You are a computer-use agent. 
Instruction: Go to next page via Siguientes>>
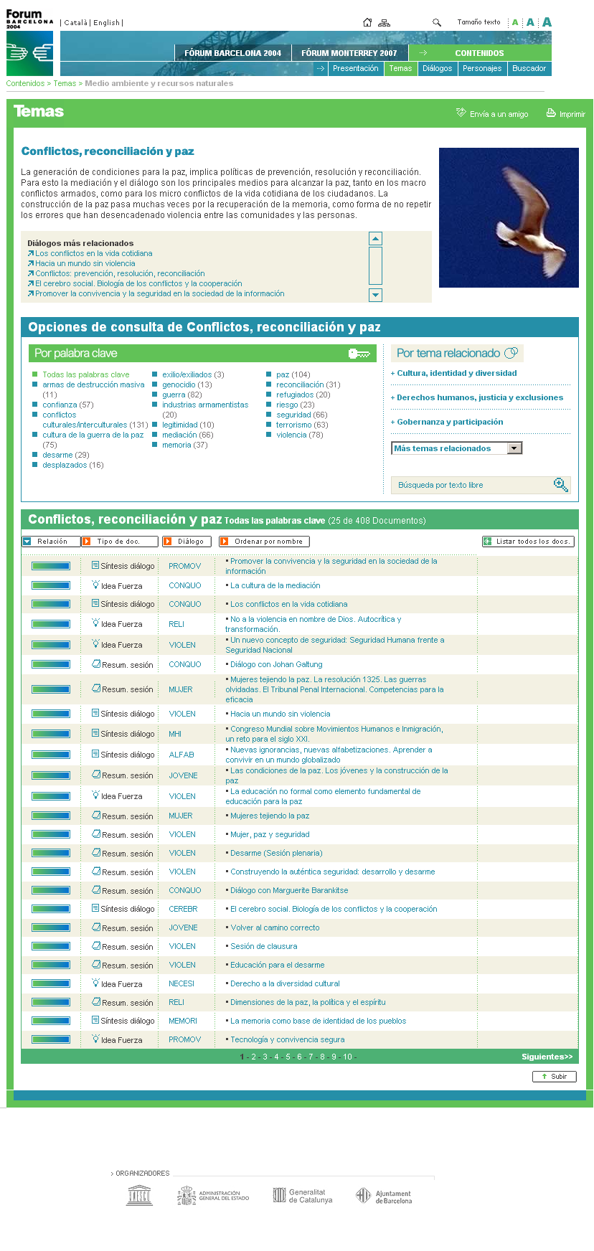coord(547,1057)
